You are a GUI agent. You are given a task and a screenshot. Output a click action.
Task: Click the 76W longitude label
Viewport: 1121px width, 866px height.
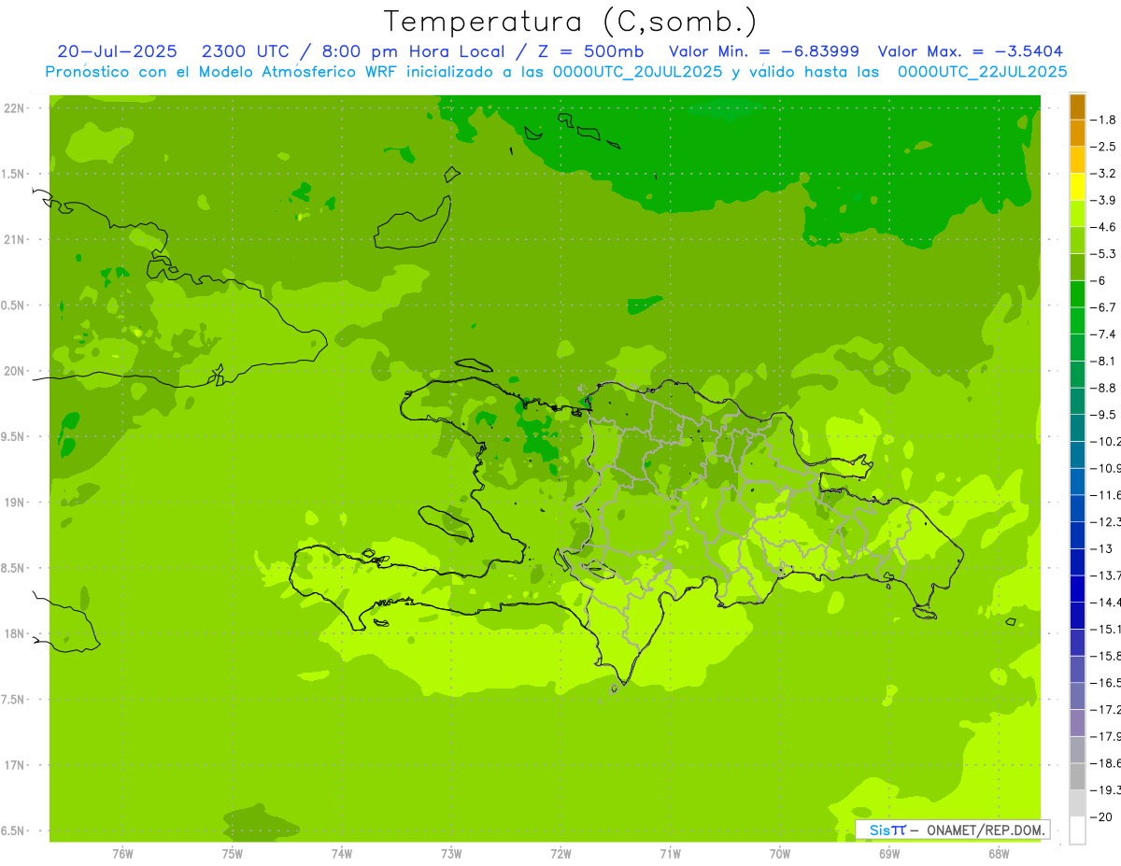pos(122,854)
